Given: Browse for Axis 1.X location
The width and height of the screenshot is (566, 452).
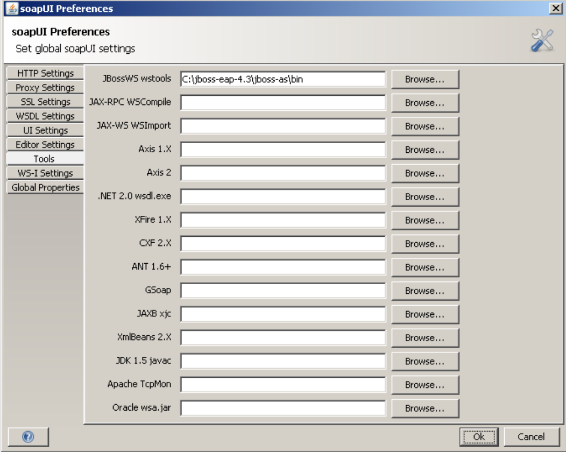Looking at the screenshot, I should pos(425,150).
